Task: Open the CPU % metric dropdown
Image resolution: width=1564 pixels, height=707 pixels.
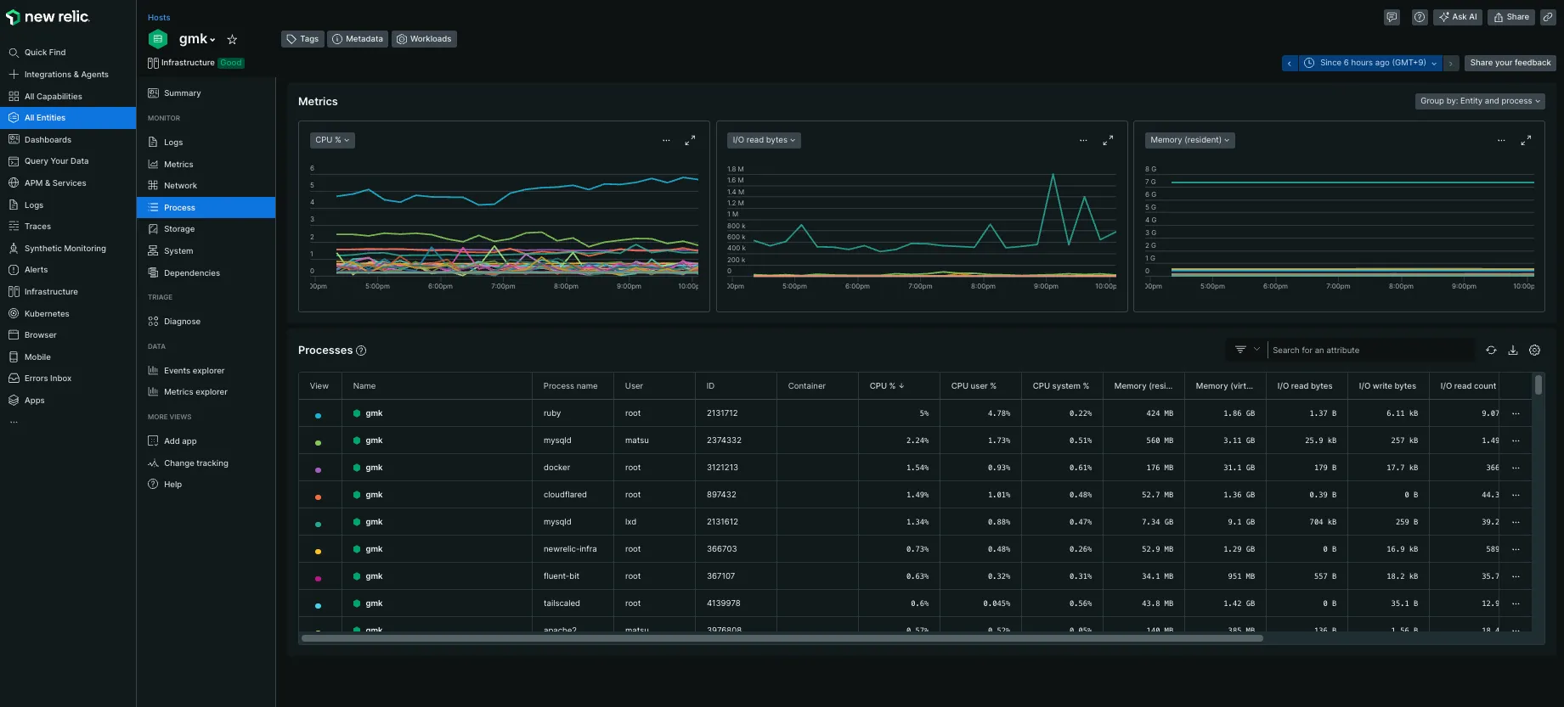Action: [332, 140]
